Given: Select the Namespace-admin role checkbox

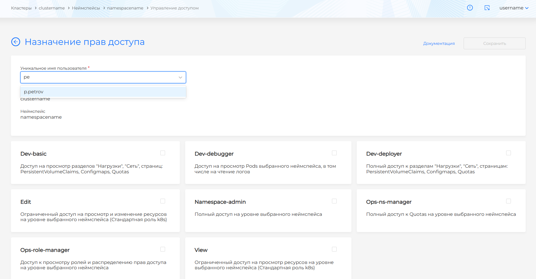Looking at the screenshot, I should 334,201.
